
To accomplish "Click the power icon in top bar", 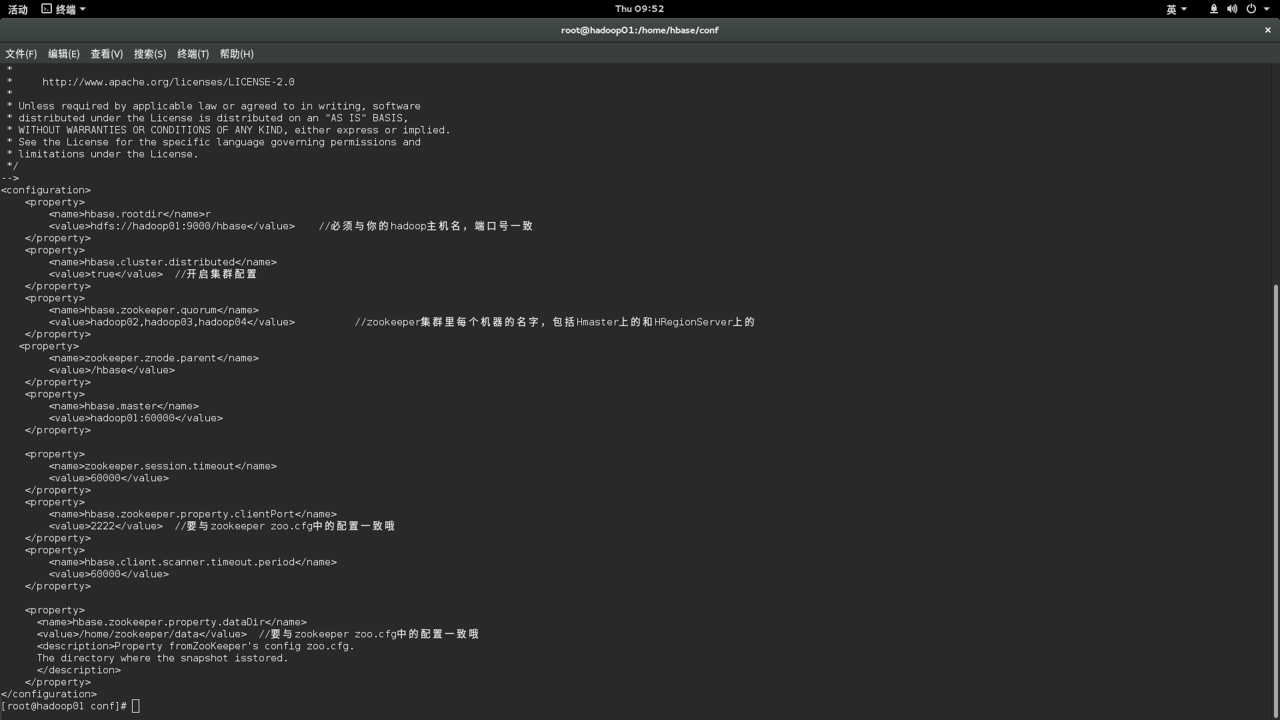I will coord(1251,9).
